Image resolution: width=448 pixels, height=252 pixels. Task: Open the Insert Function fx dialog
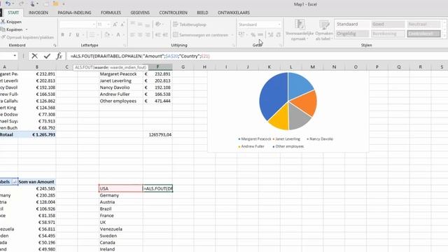tap(59, 56)
